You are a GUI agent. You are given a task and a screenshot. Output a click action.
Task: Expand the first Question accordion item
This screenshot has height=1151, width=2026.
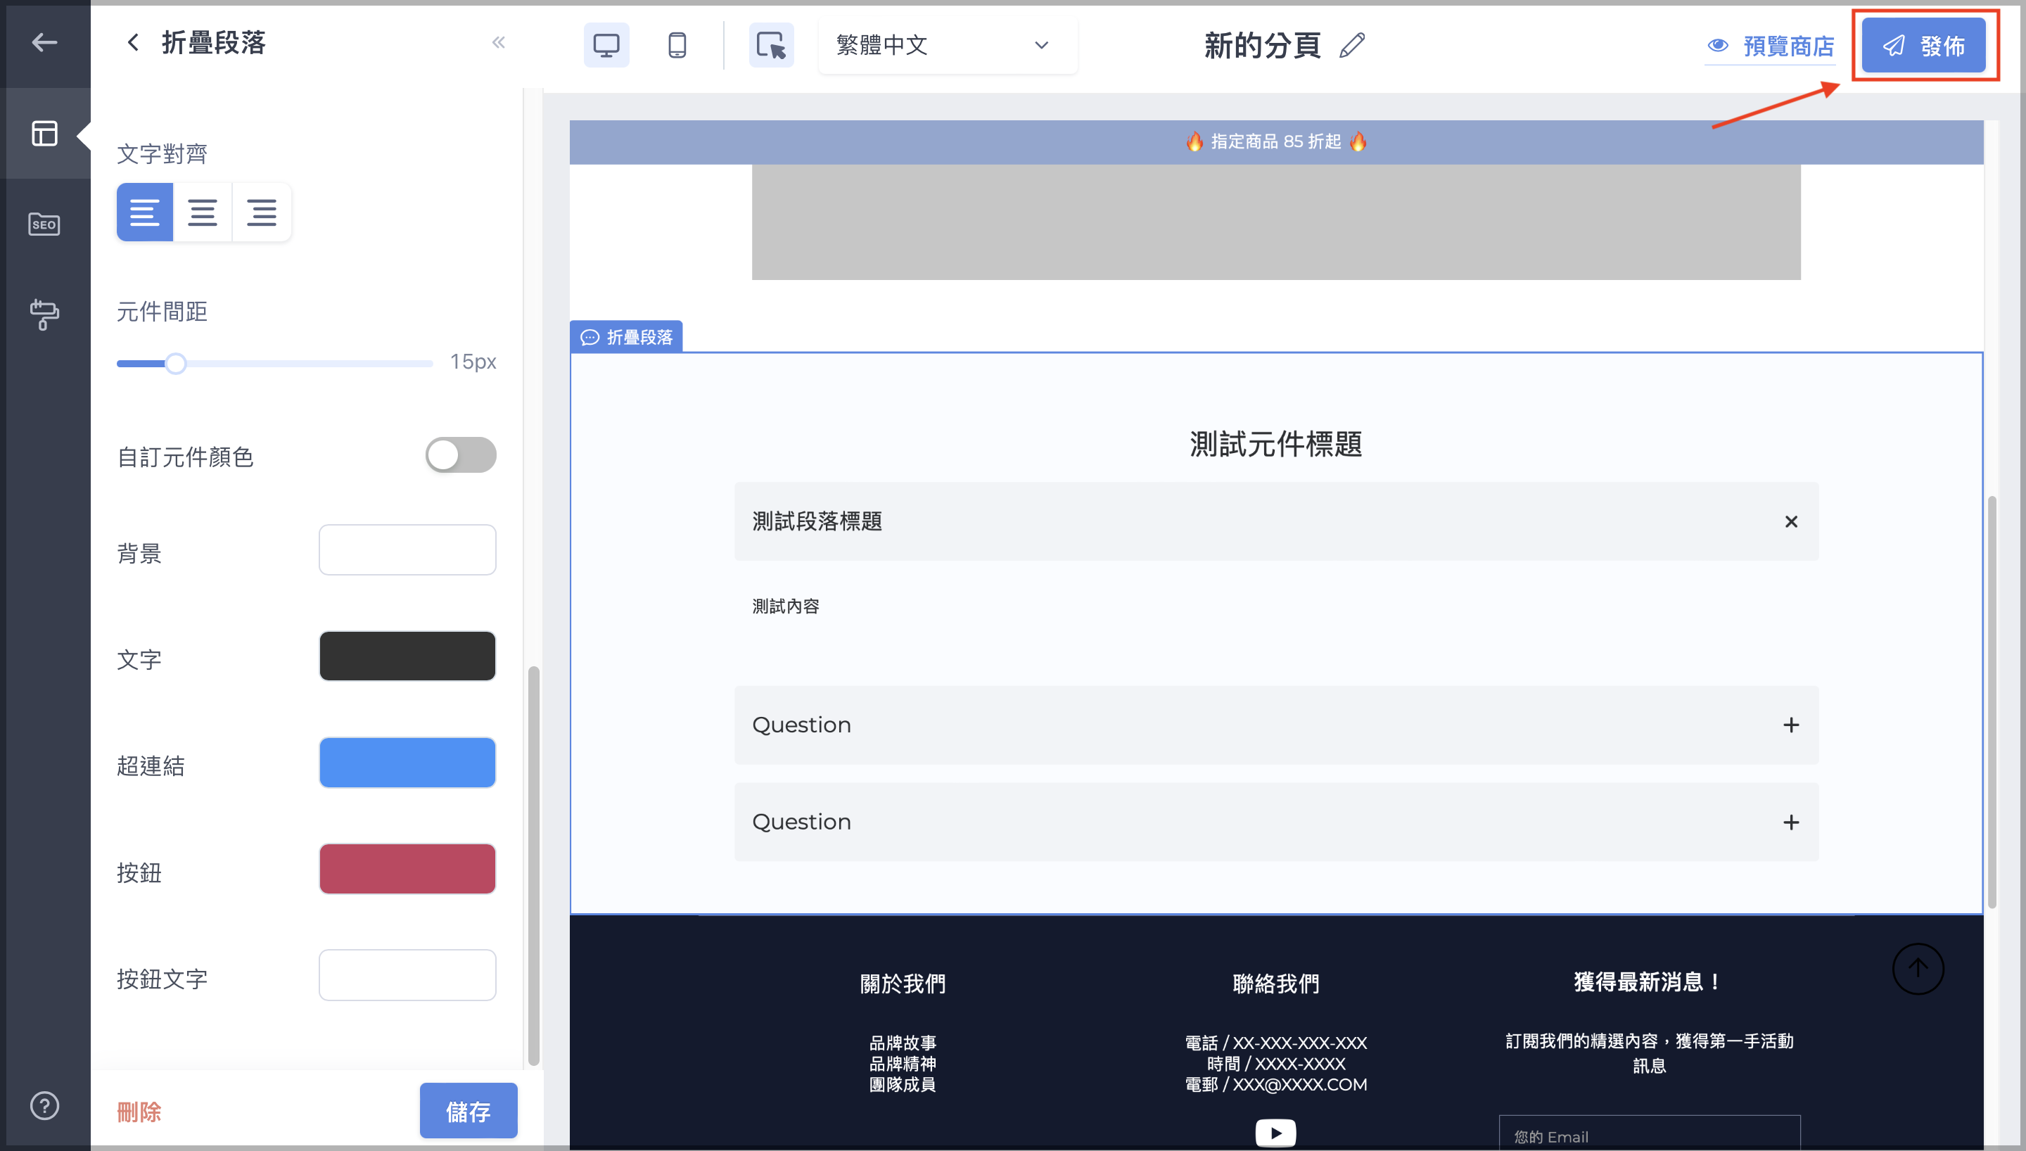[x=1276, y=724]
